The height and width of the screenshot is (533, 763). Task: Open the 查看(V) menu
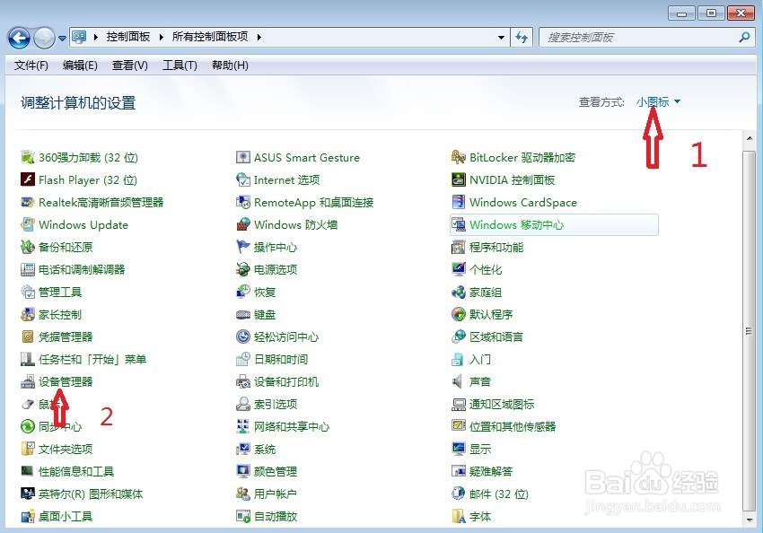click(130, 66)
